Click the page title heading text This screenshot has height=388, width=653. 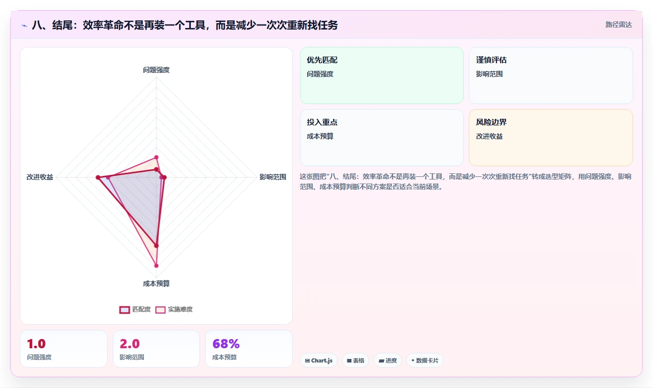(x=185, y=25)
